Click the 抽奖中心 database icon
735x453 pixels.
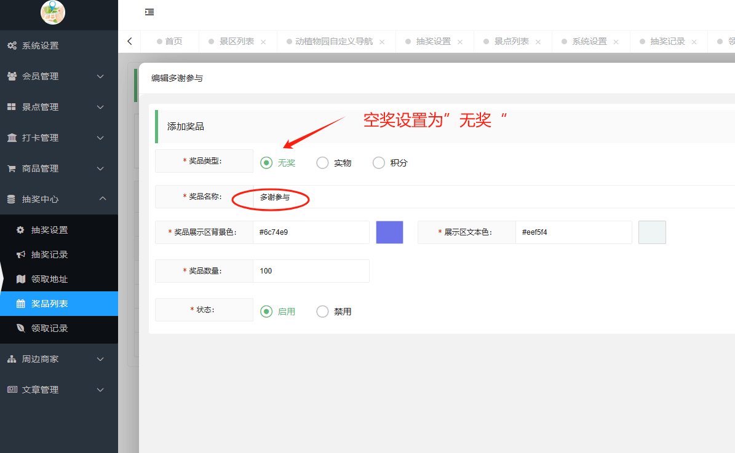coord(11,199)
